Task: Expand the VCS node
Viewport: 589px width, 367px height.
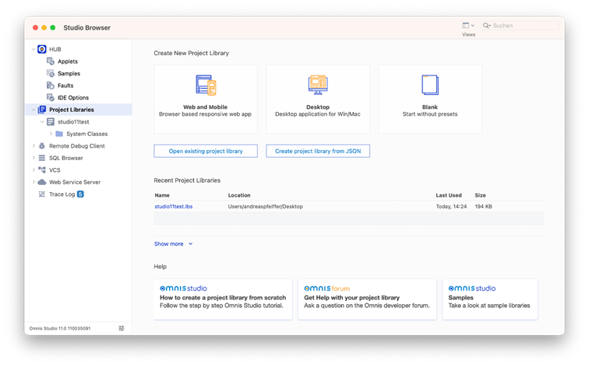Action: [x=34, y=170]
